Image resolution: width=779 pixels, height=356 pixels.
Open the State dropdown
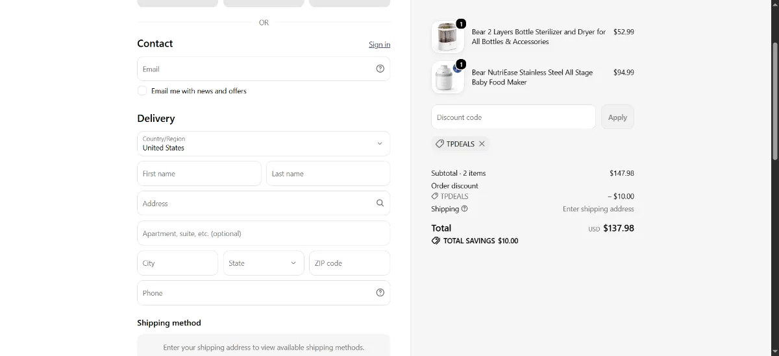coord(264,263)
